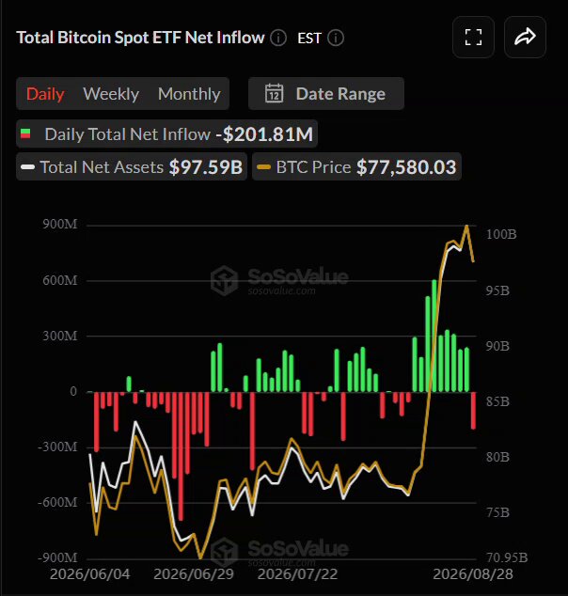
Task: Click the 2026/07/22 x-axis date label
Action: [x=297, y=574]
